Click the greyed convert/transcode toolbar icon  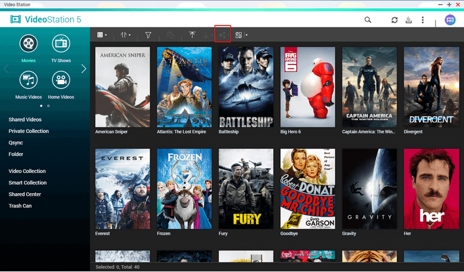[171, 35]
